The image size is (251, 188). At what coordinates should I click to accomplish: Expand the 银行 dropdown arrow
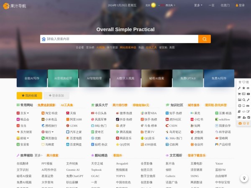(x=53, y=132)
